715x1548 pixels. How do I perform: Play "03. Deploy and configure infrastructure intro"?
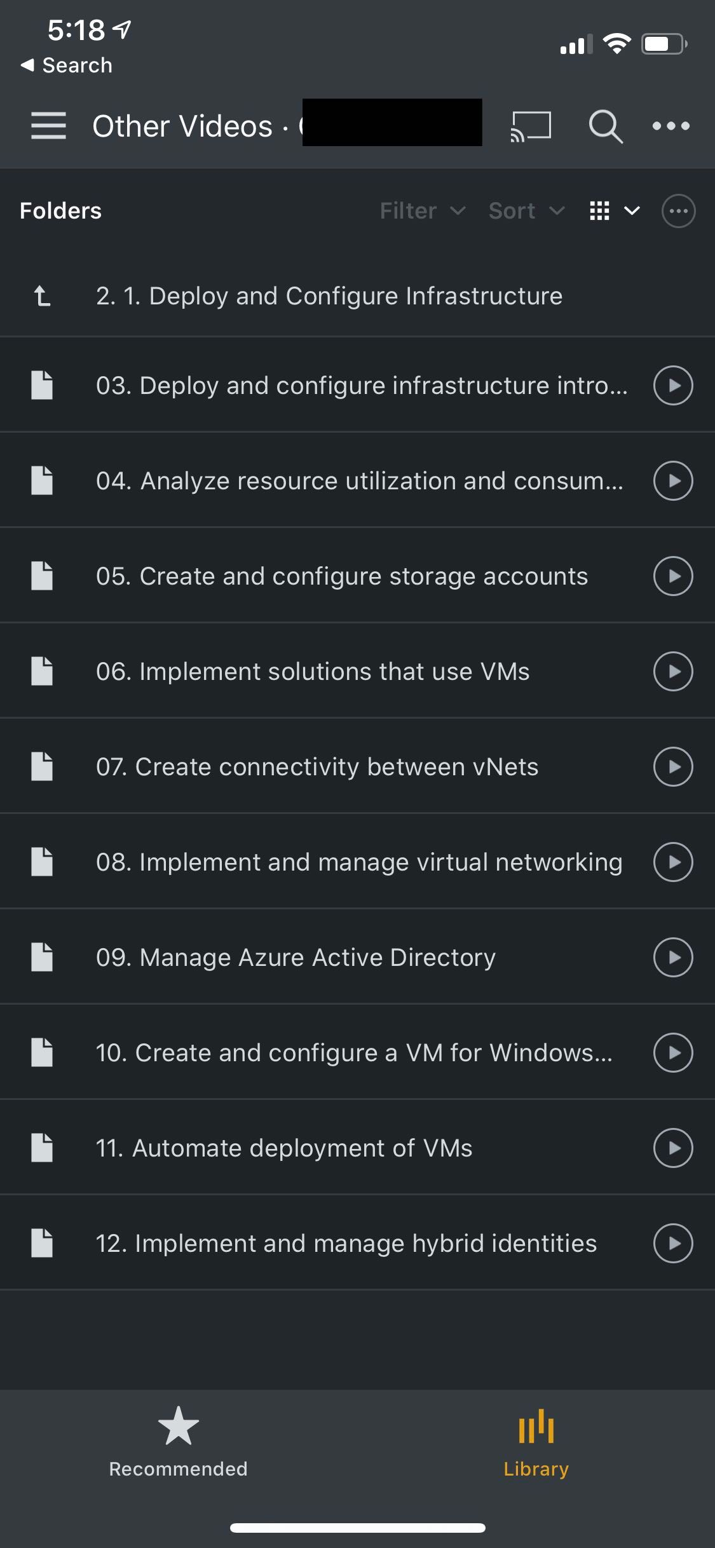pos(672,385)
